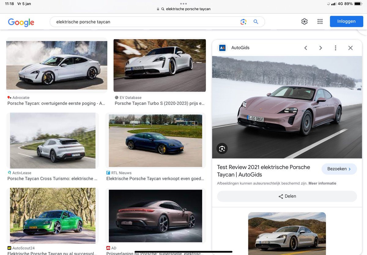Tap the three-dot multitasking control at top

tap(183, 4)
